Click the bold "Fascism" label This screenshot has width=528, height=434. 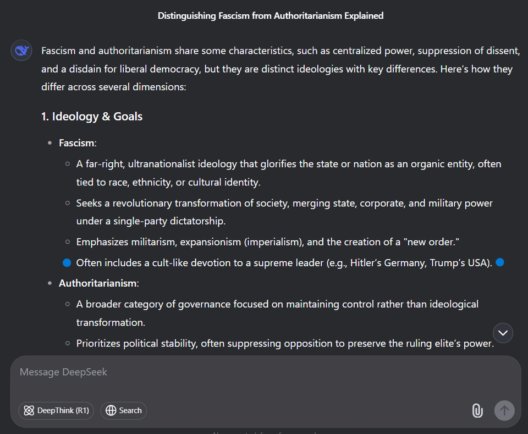pos(76,143)
